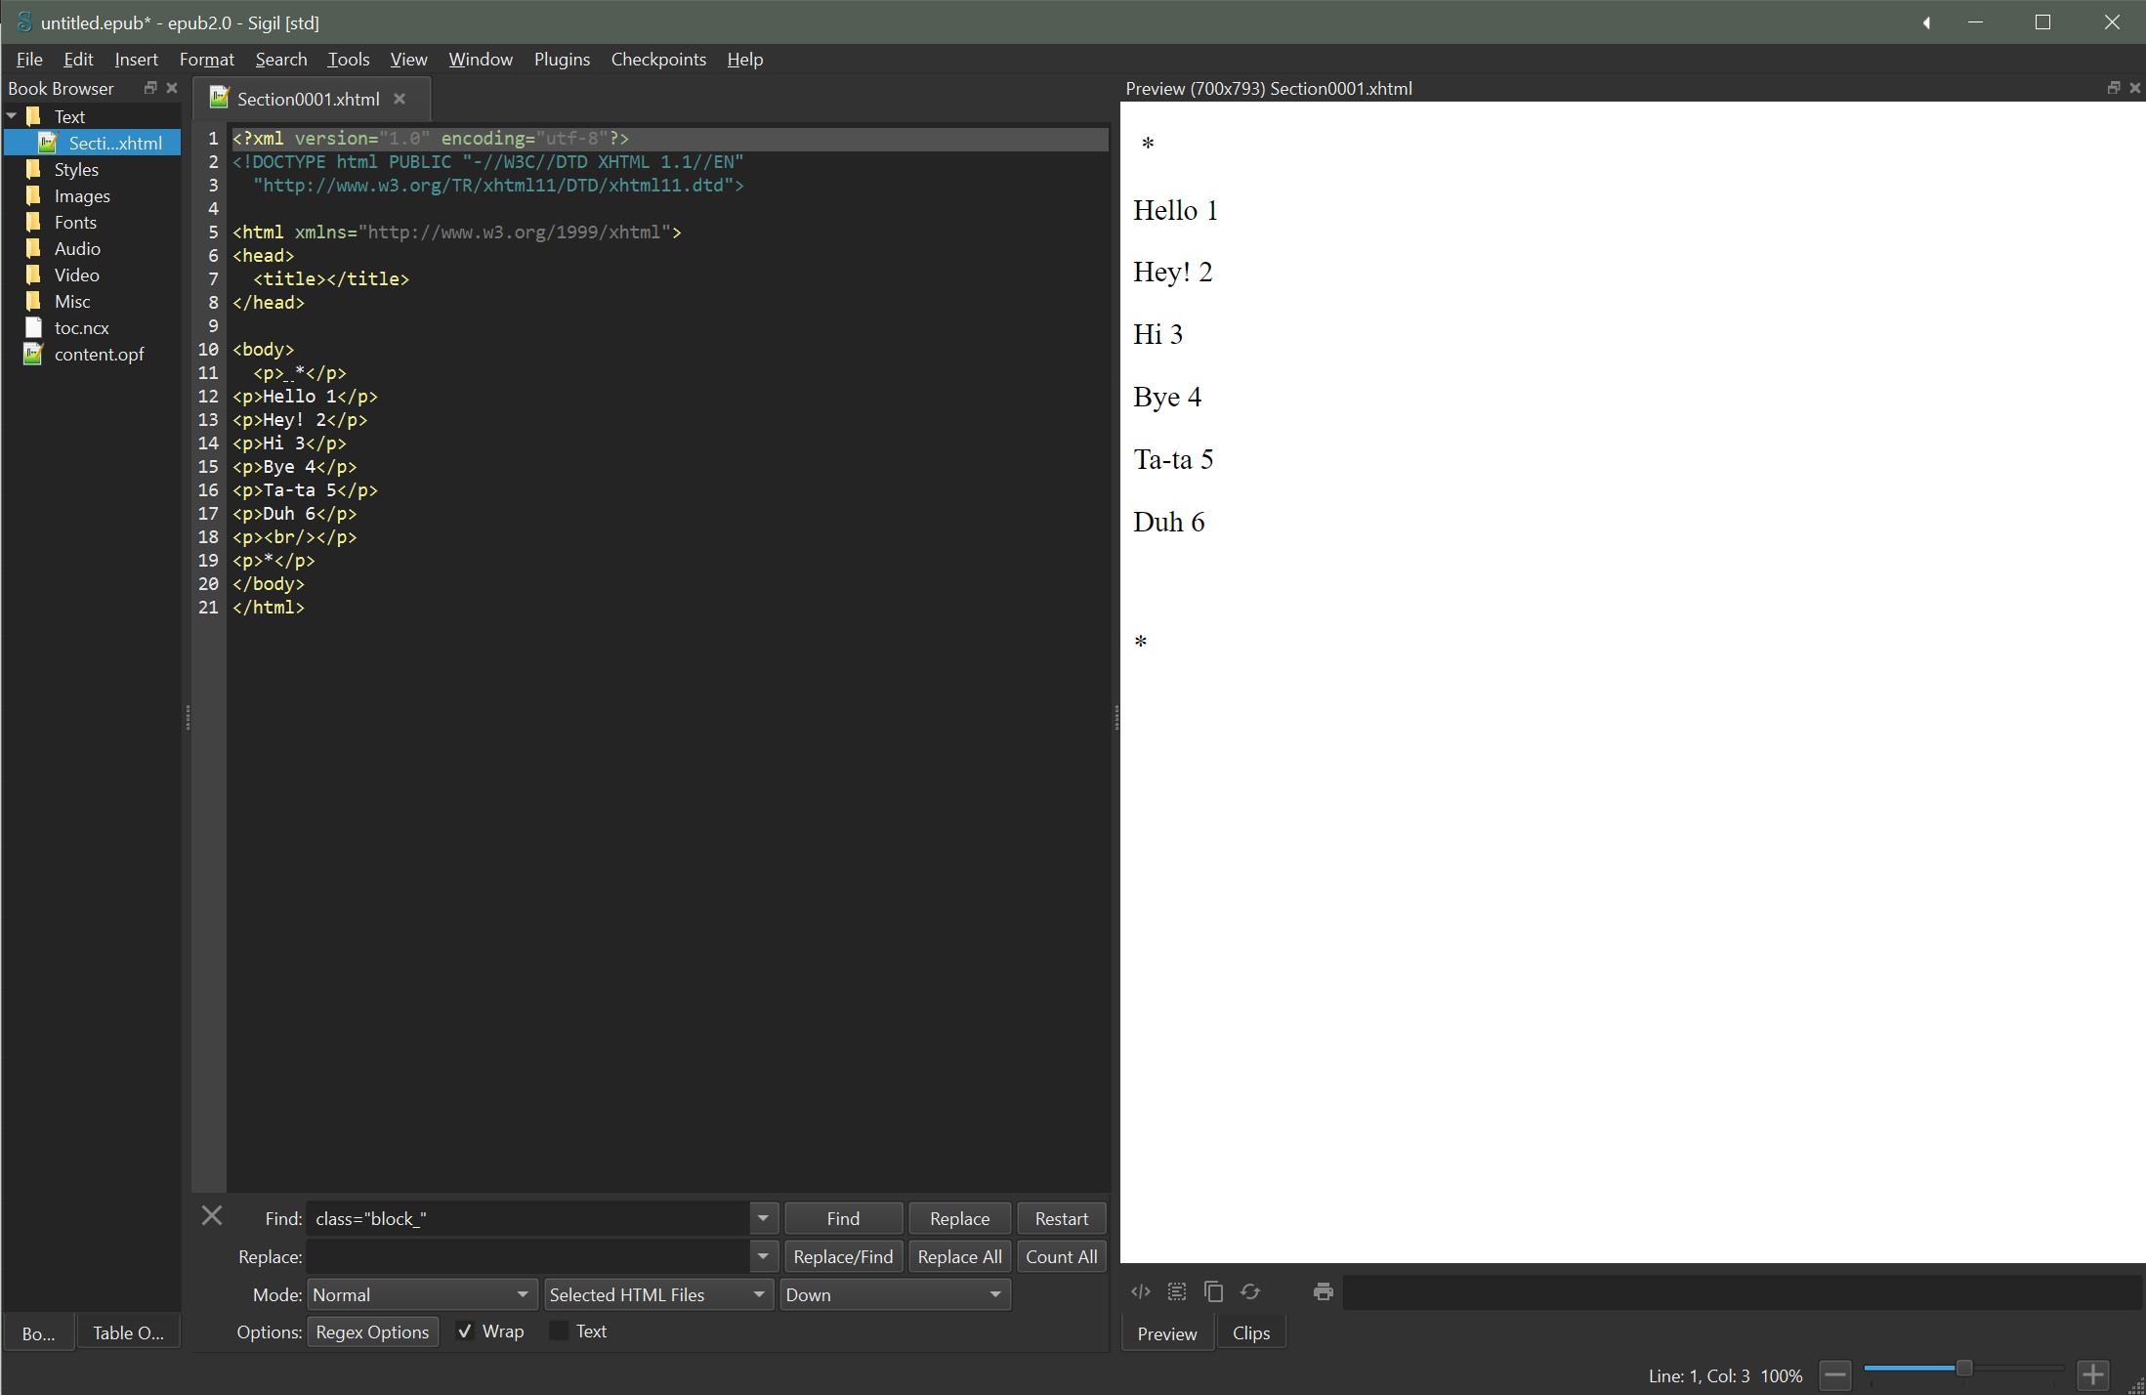Click the Regex Options button
Screen dimensions: 2146x1395
click(x=372, y=1332)
